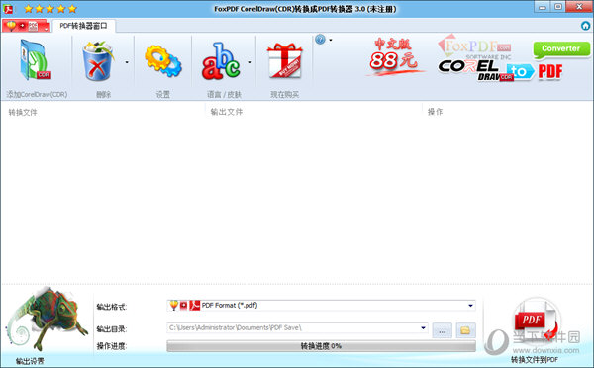Viewport: 594px width, 368px height.
Task: Click the 操作 column header
Action: (435, 112)
